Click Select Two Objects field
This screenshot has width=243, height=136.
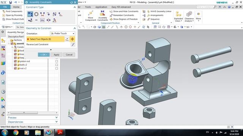46,39
